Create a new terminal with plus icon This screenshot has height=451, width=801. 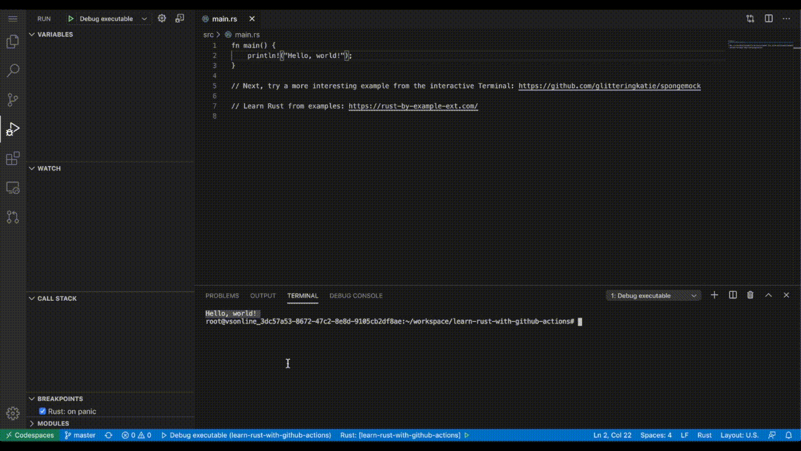tap(714, 295)
